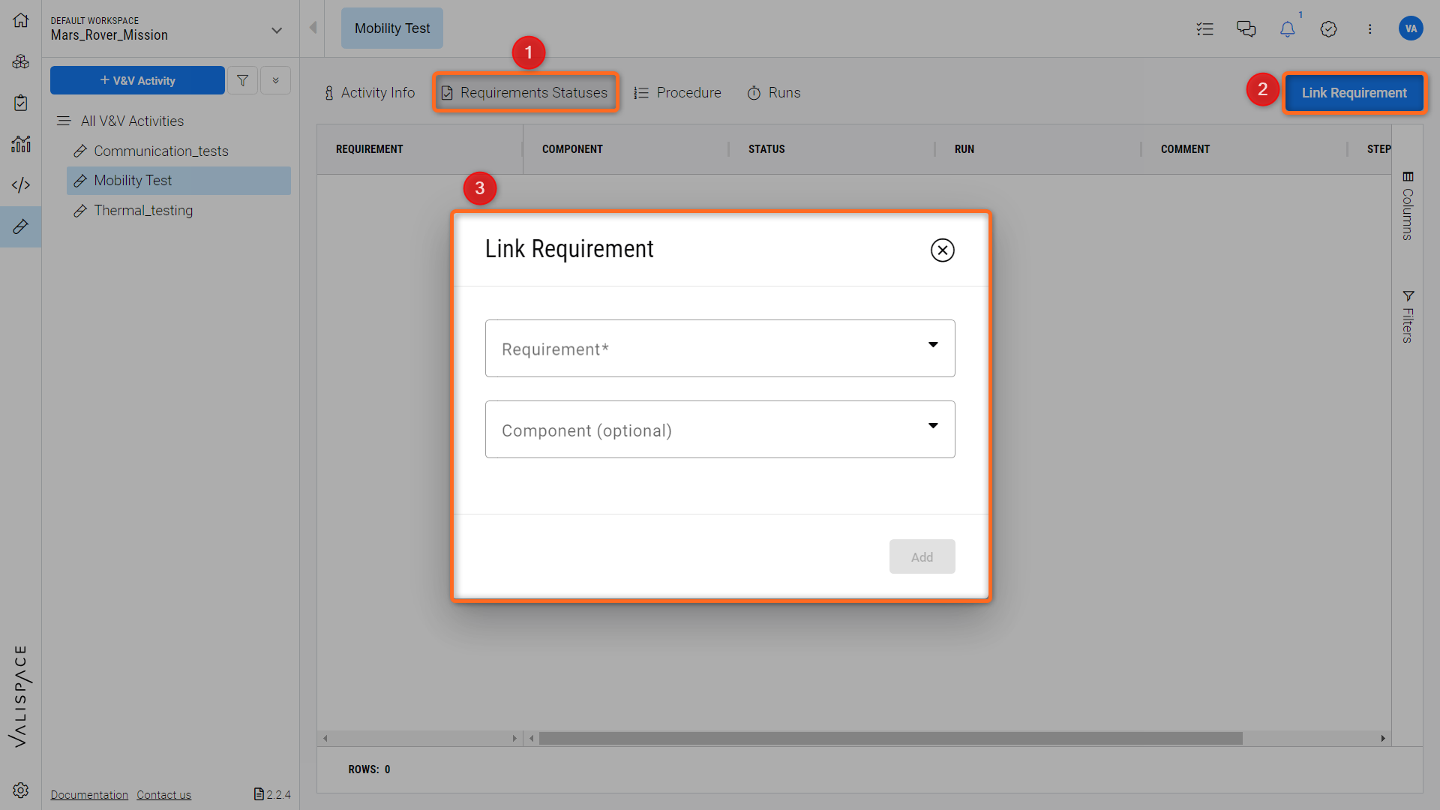
Task: Open the Component (optional) dropdown
Action: (x=719, y=429)
